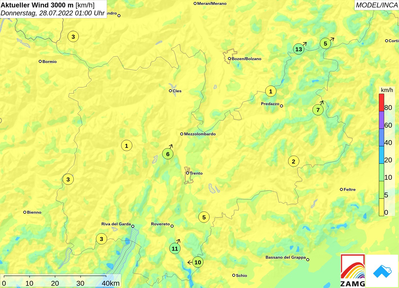Click the wind station marker showing 11
The width and height of the screenshot is (399, 288).
click(x=175, y=249)
